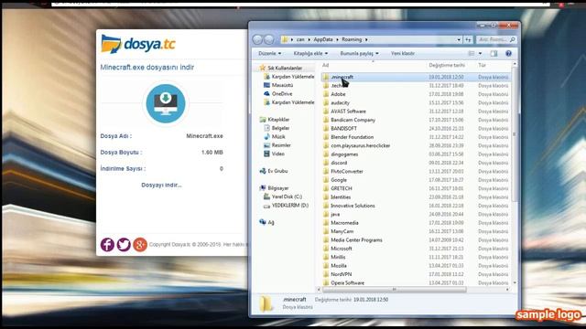Select Yerel Disk (C:) drive
Viewport: 586px width, 329px height.
point(287,197)
